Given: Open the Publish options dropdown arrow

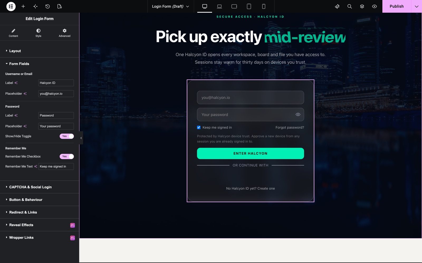Looking at the screenshot, I should pos(416,6).
